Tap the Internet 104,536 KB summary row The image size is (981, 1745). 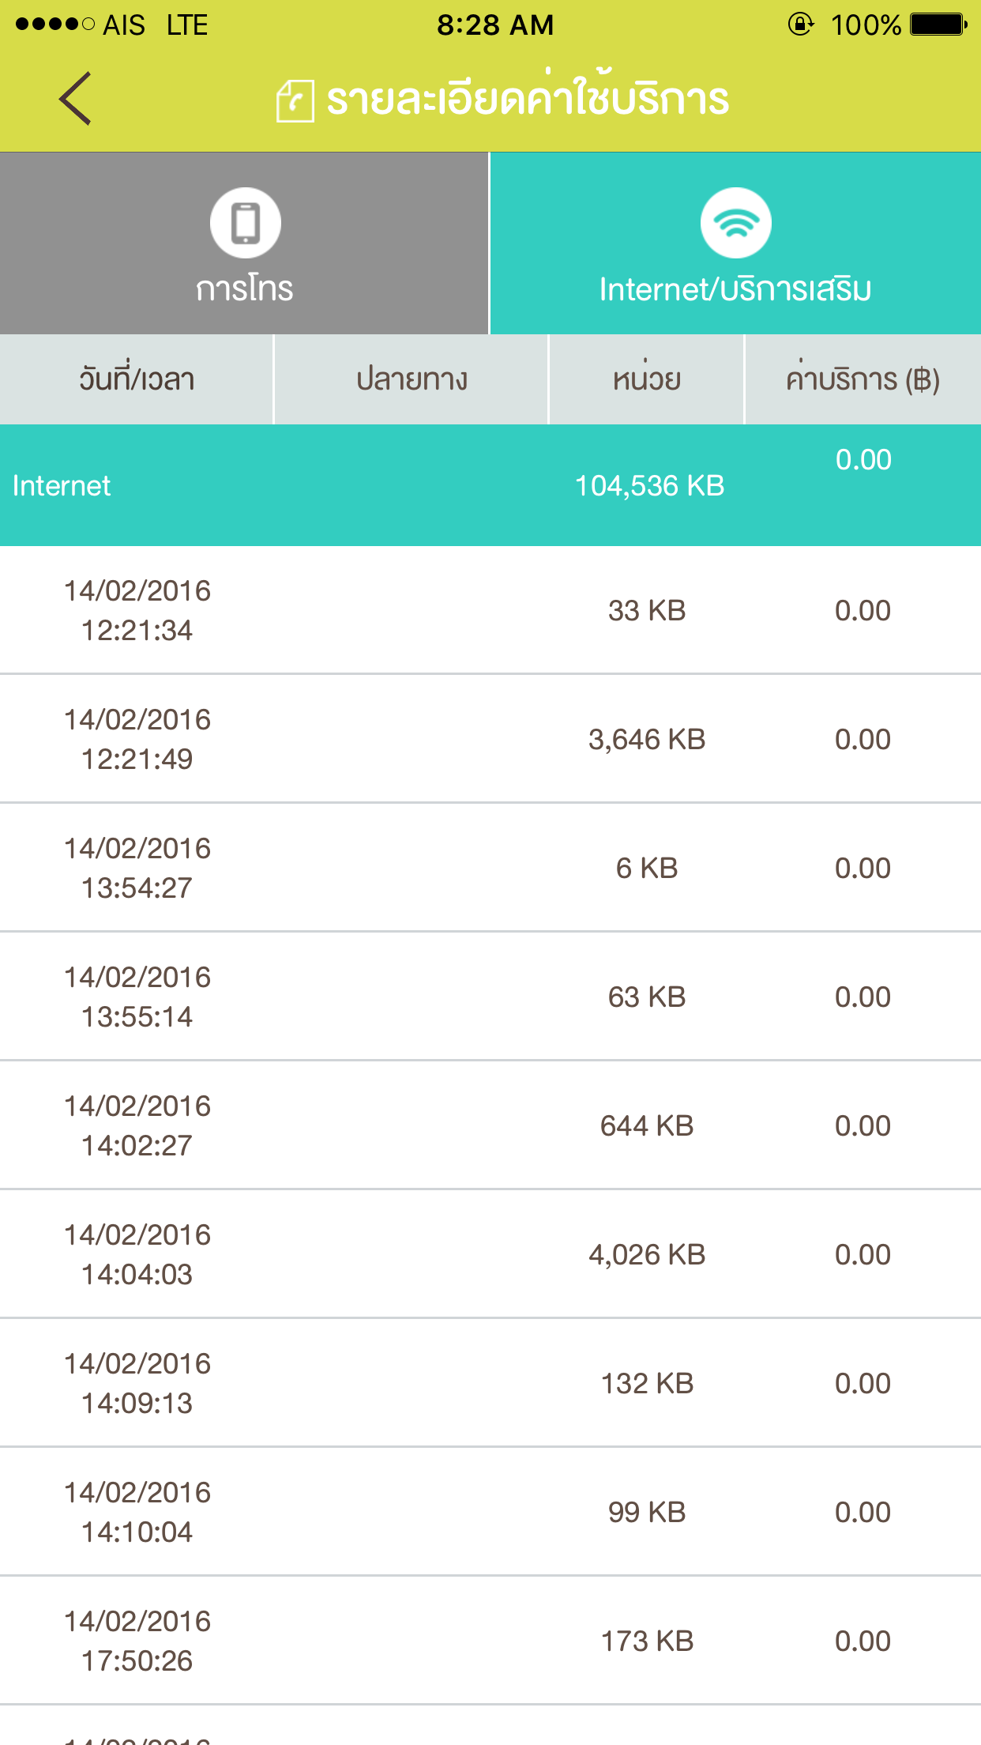tap(490, 485)
